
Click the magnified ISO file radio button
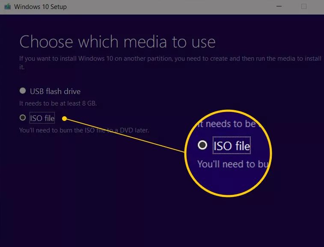(x=202, y=145)
